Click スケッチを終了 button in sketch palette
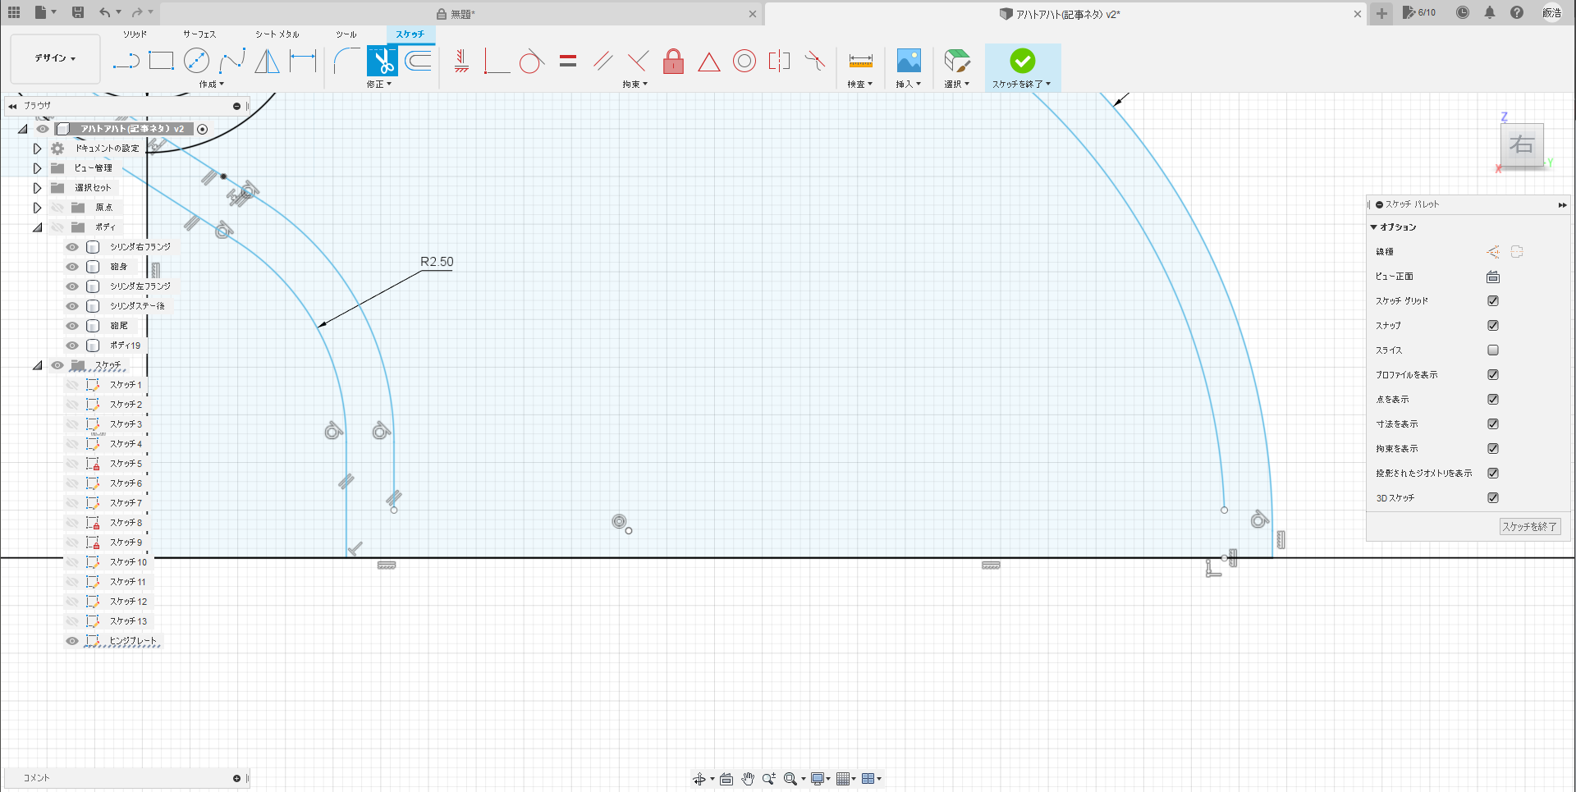Screen dimensions: 1576x792 (1529, 527)
